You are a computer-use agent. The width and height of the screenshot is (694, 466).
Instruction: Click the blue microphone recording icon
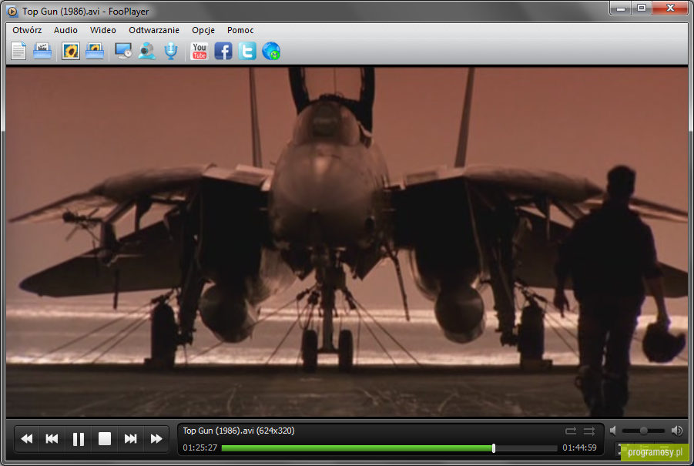pos(171,51)
